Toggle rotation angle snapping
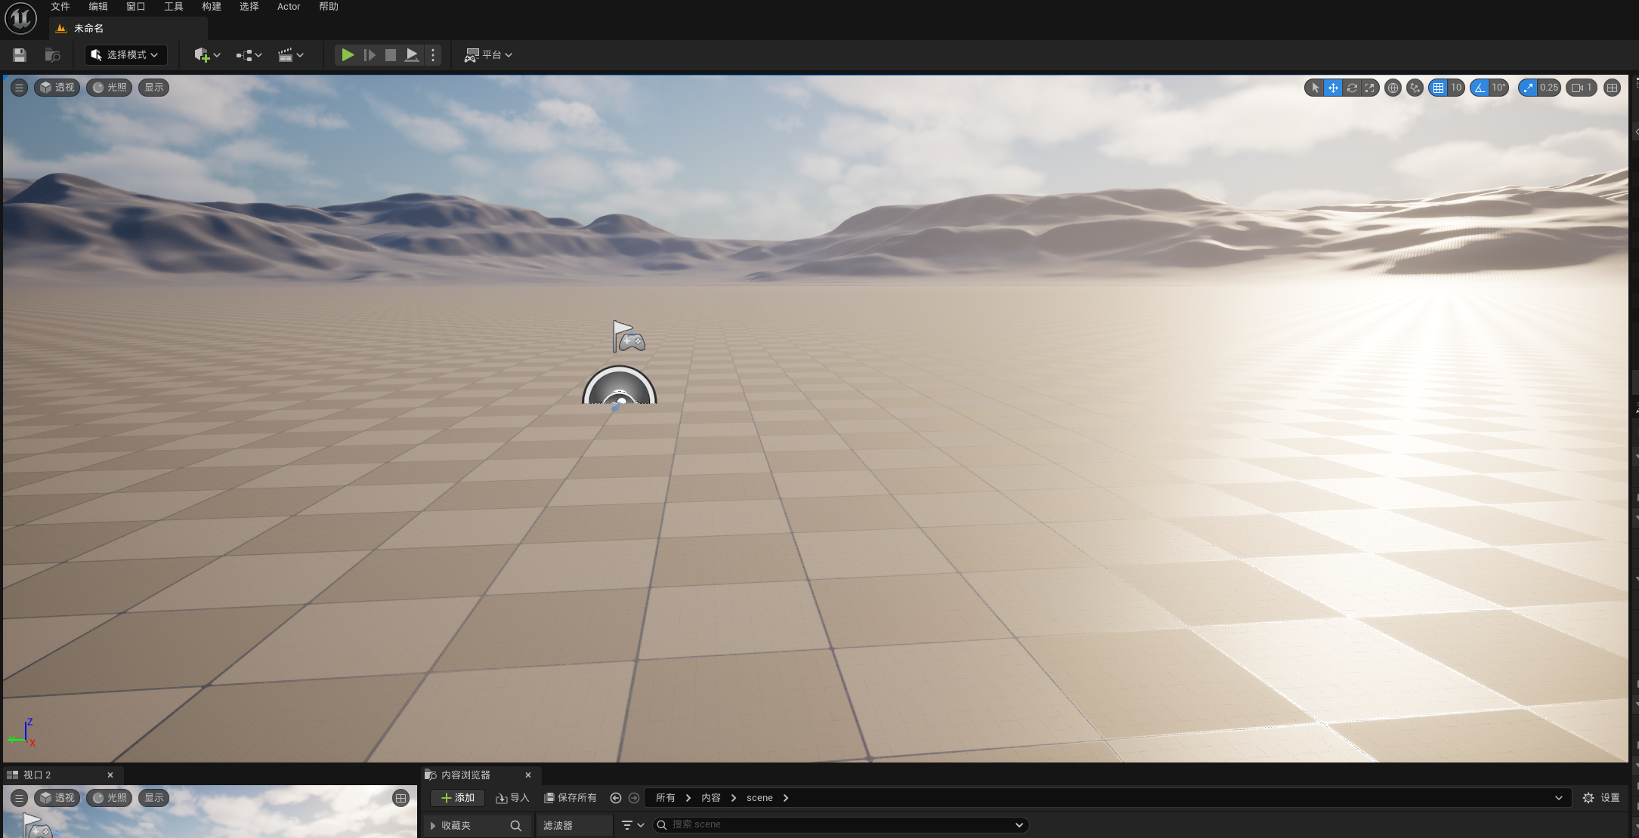 coord(1480,88)
